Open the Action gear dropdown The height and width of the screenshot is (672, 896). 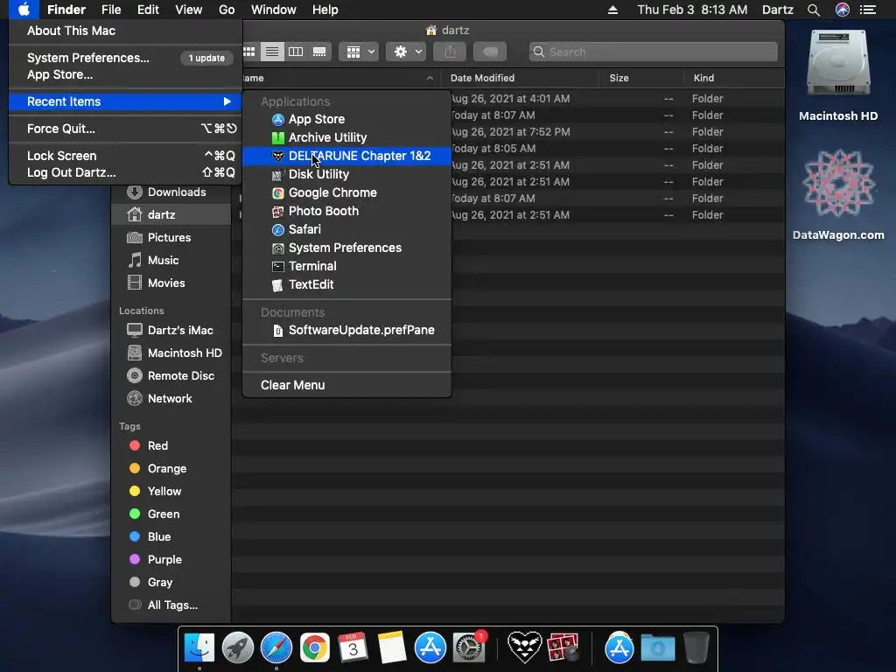[x=406, y=52]
